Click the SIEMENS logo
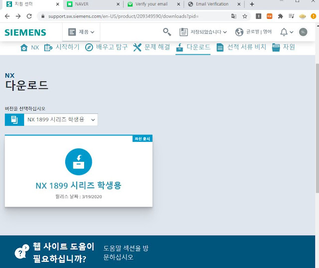Image resolution: width=319 pixels, height=268 pixels. pos(25,32)
